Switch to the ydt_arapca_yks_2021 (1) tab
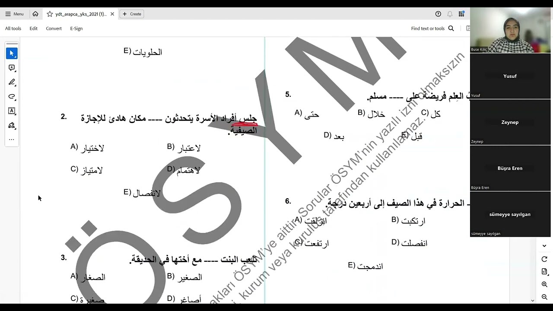Screen dimensions: 553x311 point(81,14)
